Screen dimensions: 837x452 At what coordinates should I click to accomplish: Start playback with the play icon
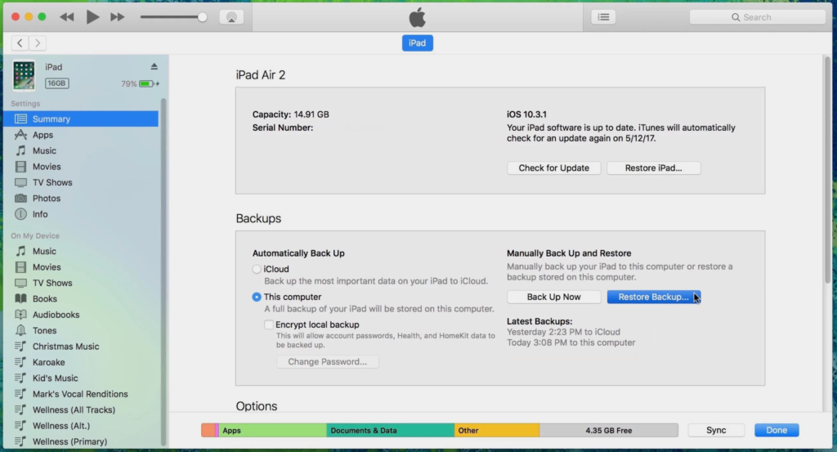point(92,17)
